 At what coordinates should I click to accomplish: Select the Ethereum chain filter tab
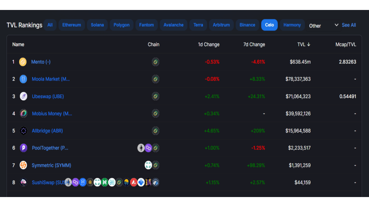(x=71, y=25)
